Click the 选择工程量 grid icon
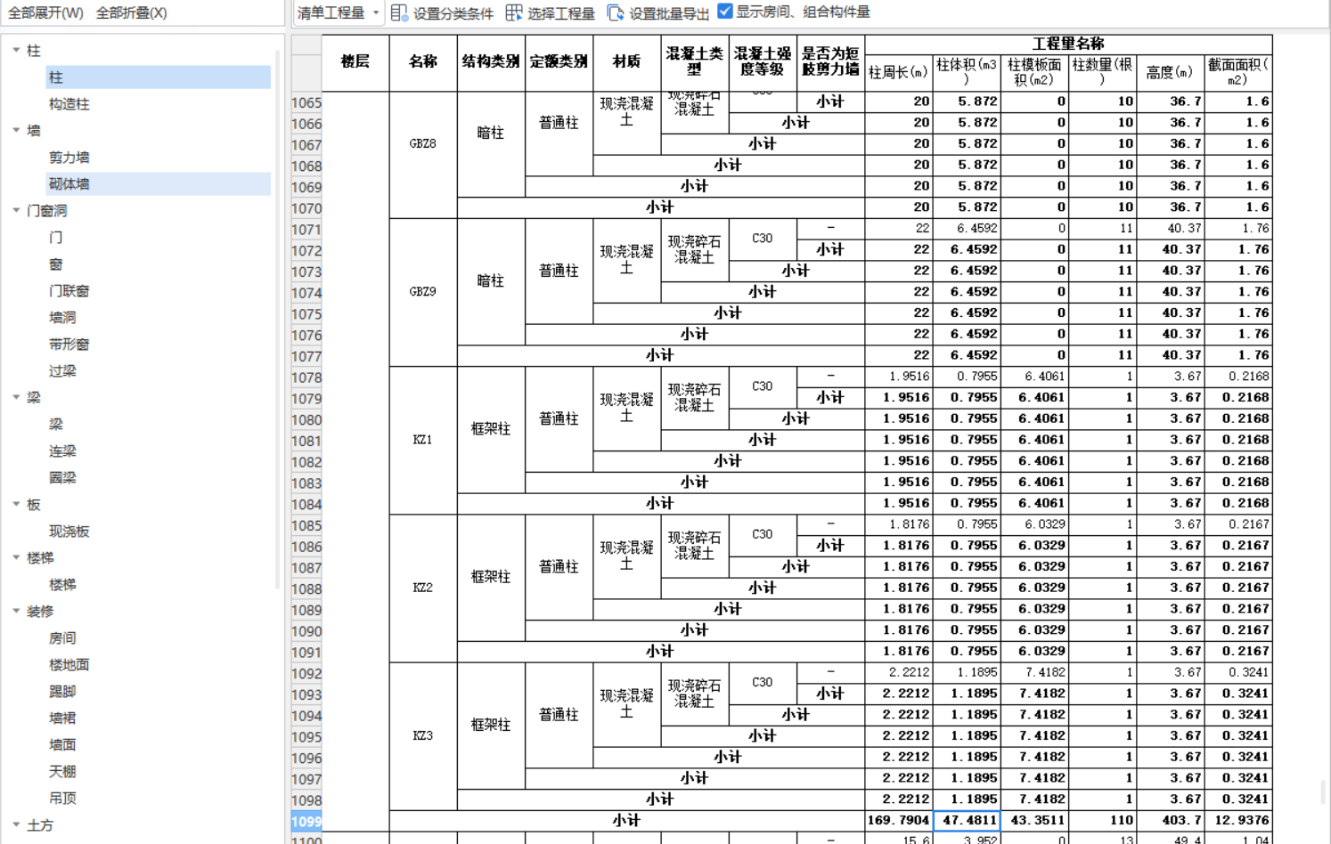Image resolution: width=1331 pixels, height=844 pixels. pos(514,12)
